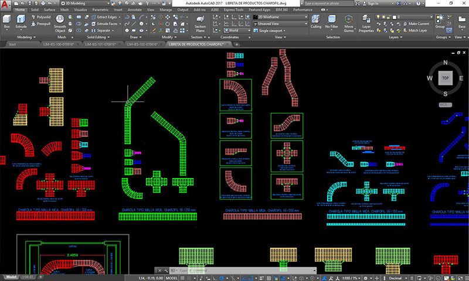This screenshot has height=281, width=469.
Task: Select the Box solid tool
Action: tap(6, 22)
